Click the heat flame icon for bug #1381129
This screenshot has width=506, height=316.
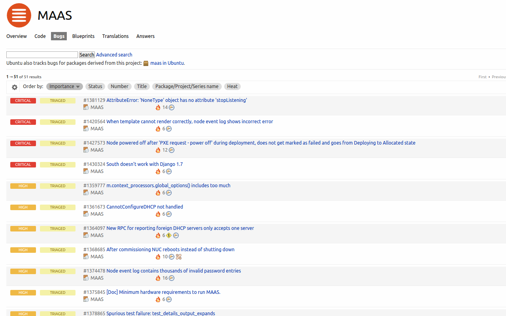coord(158,107)
